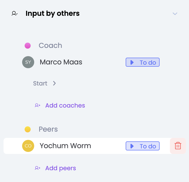Click the CO avatar for Yochum Worm

28,146
